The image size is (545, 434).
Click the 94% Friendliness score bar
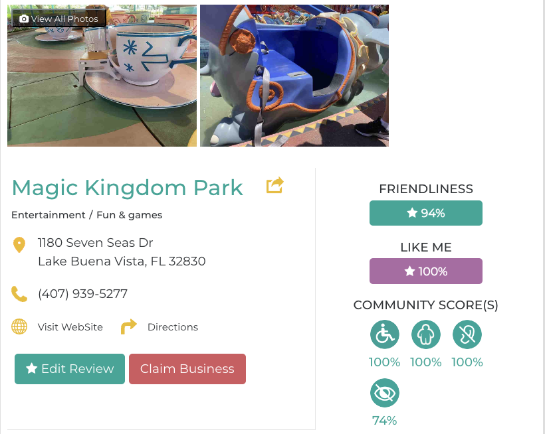(x=426, y=213)
